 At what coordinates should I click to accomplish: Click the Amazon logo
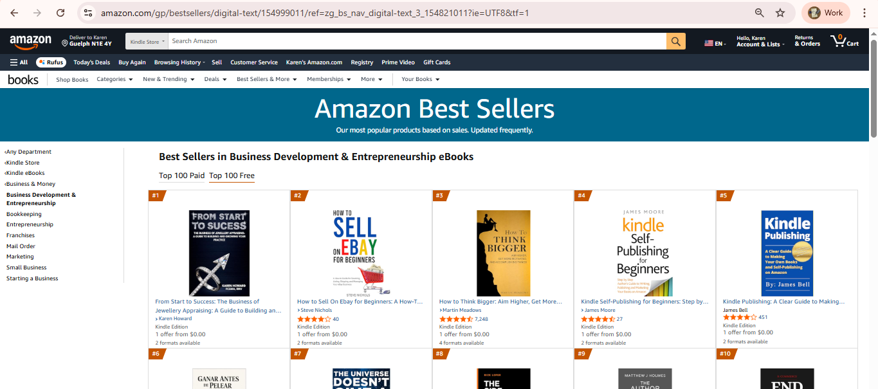pyautogui.click(x=30, y=42)
